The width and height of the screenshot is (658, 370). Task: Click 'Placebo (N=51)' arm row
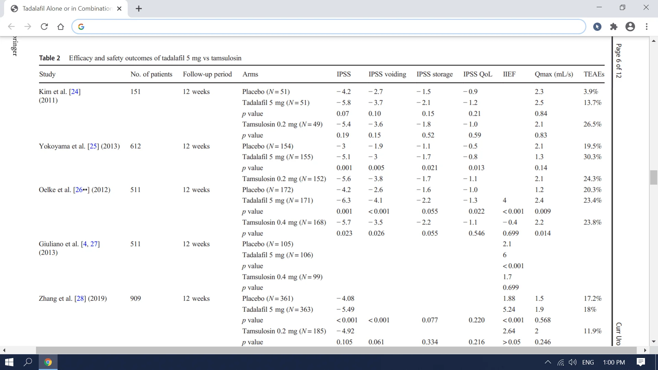tap(266, 91)
